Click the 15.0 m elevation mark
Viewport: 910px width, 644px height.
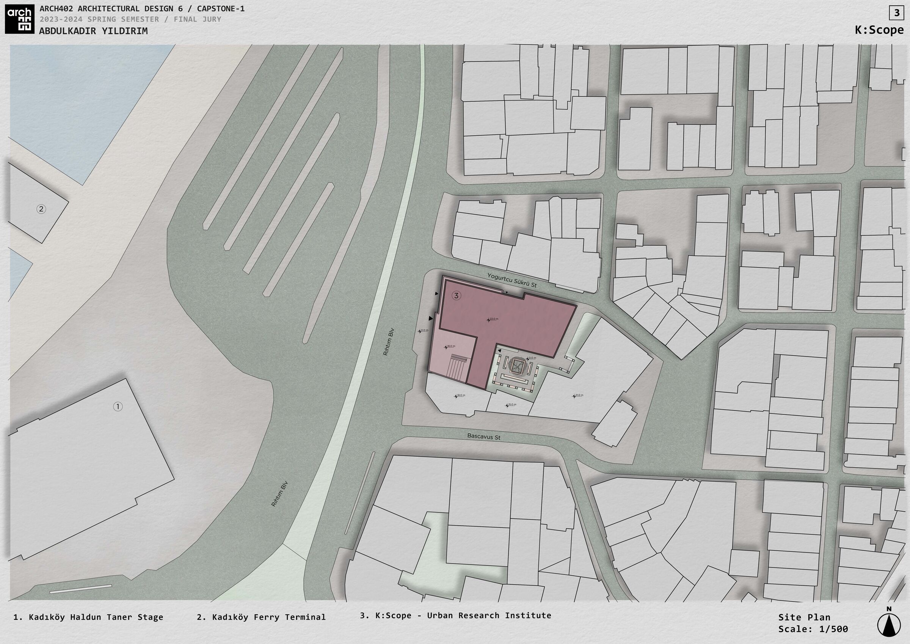coord(511,405)
